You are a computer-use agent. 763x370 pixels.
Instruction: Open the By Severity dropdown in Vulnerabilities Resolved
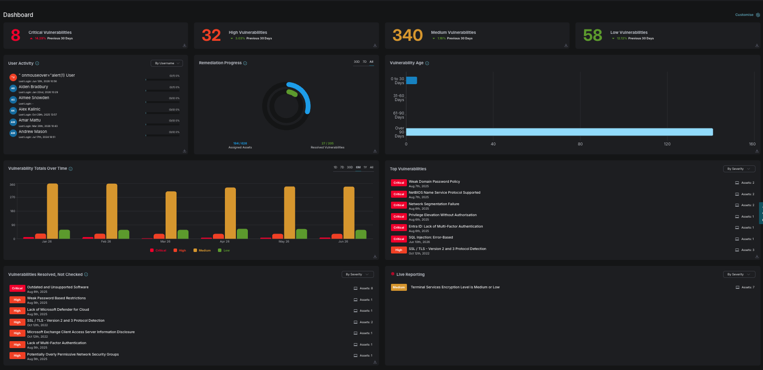358,274
